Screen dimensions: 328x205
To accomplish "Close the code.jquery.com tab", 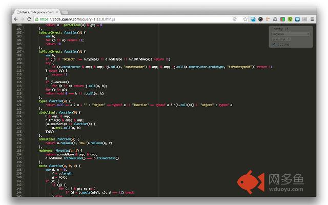I will tap(55, 10).
